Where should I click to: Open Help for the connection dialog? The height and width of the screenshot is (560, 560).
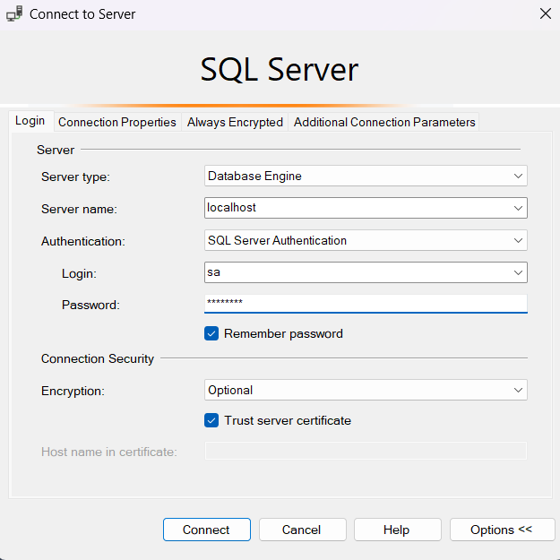(x=398, y=530)
